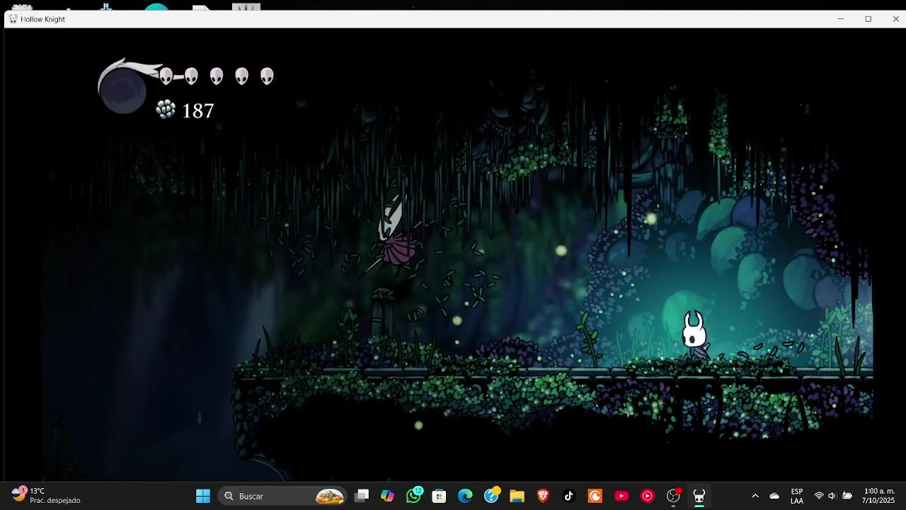Open File Explorer from the taskbar
Image resolution: width=906 pixels, height=510 pixels.
517,496
